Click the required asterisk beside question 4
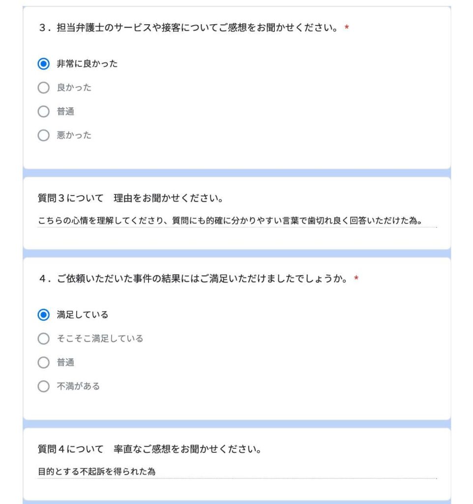 [356, 279]
